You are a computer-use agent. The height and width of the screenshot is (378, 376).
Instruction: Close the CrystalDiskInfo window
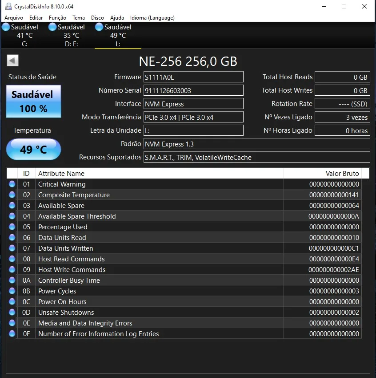pos(364,6)
